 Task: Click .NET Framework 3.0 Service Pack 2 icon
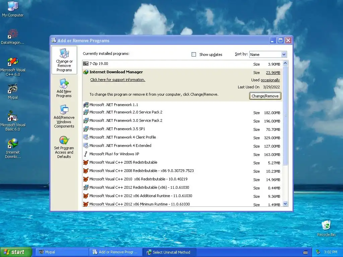[x=86, y=120]
